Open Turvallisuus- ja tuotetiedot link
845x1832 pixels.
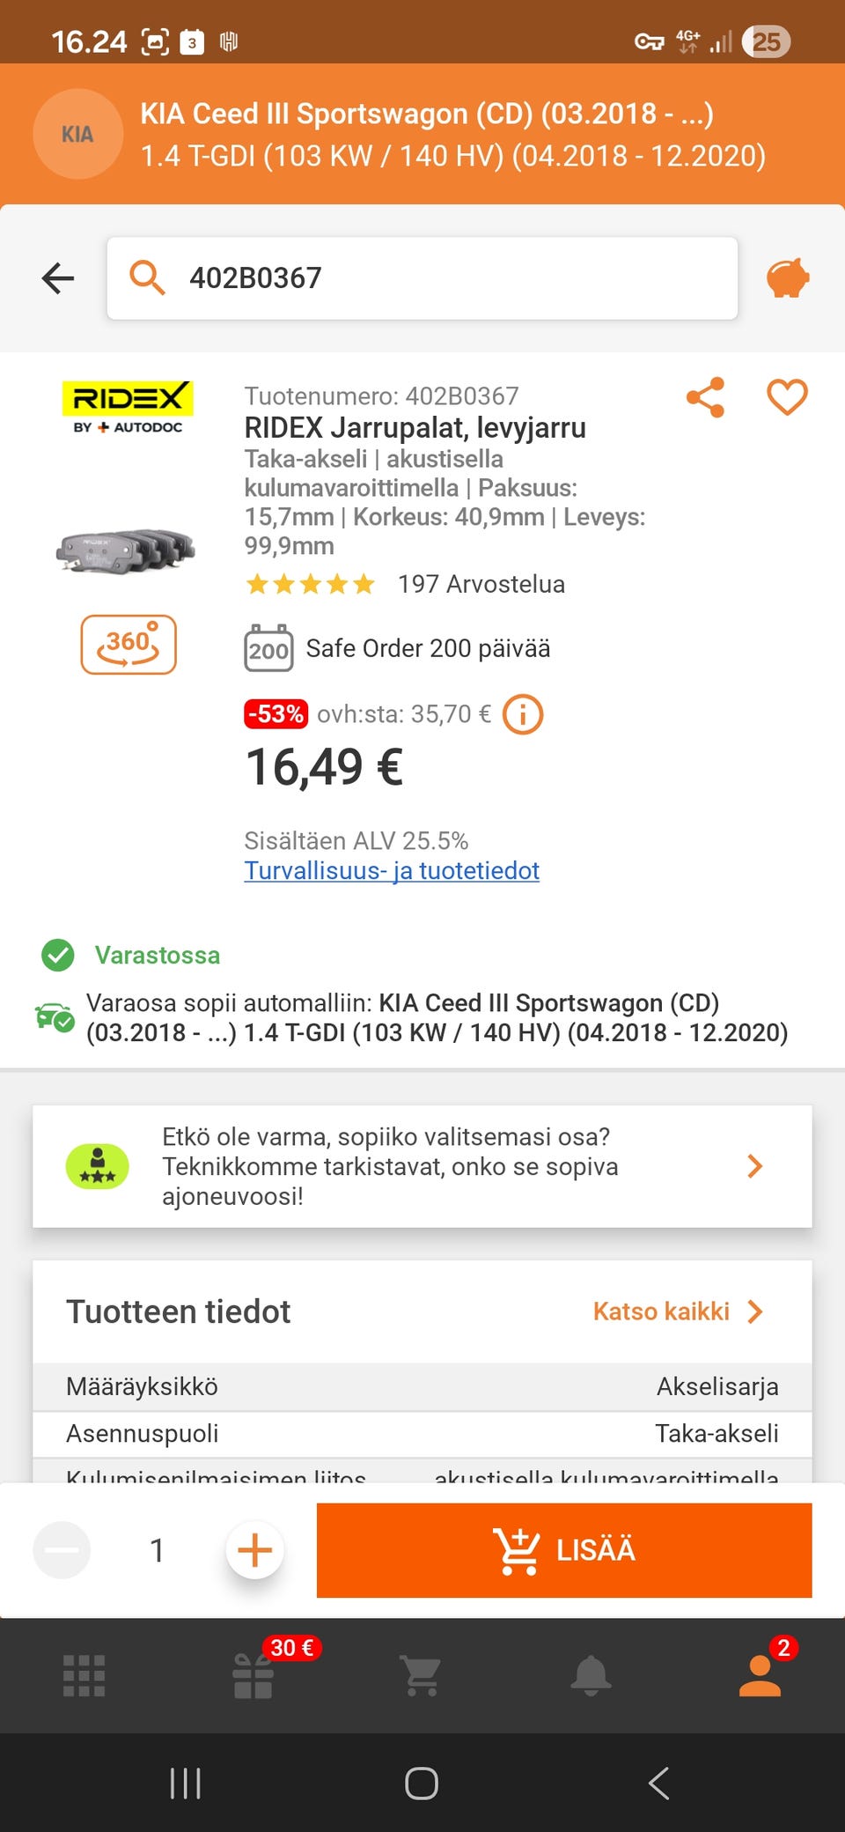coord(392,871)
